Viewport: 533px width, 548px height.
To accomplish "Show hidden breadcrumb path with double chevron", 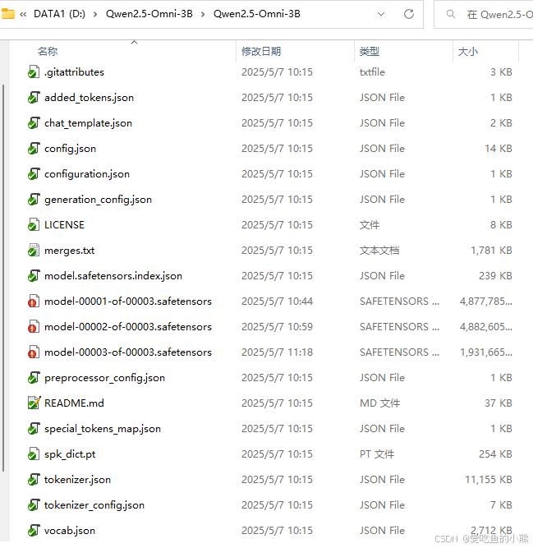I will 23,14.
